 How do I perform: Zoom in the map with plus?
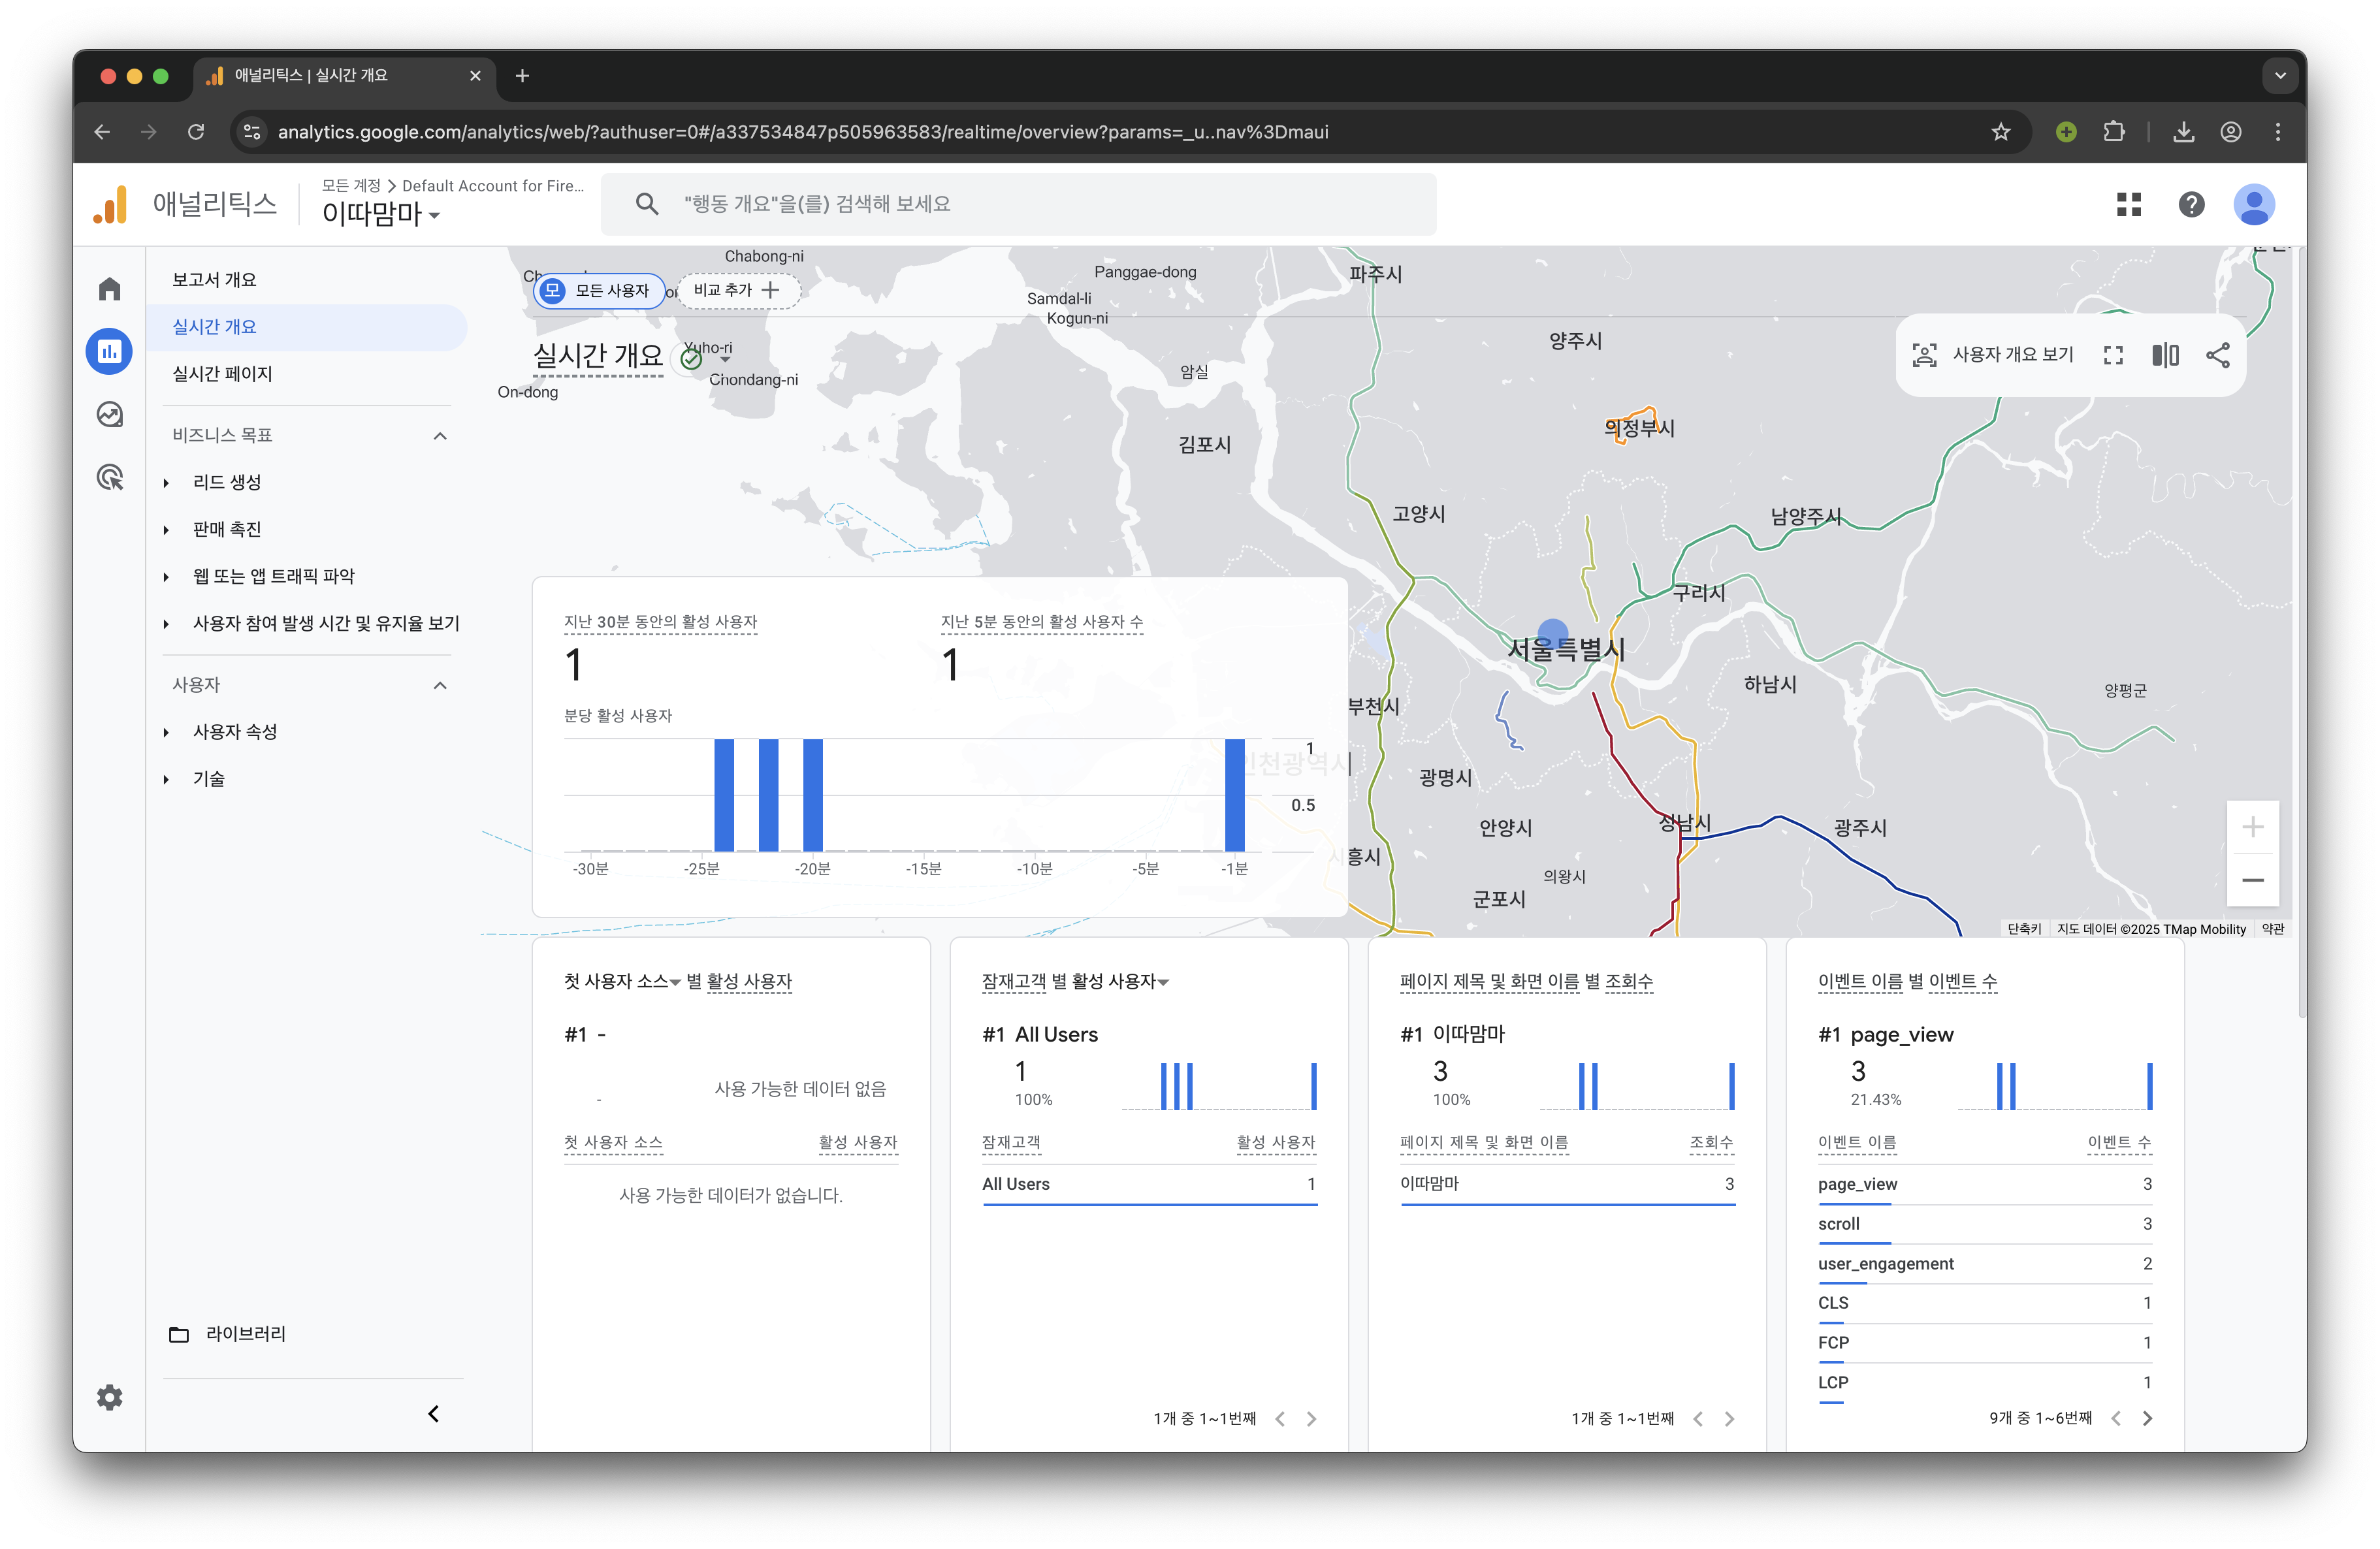(2252, 827)
